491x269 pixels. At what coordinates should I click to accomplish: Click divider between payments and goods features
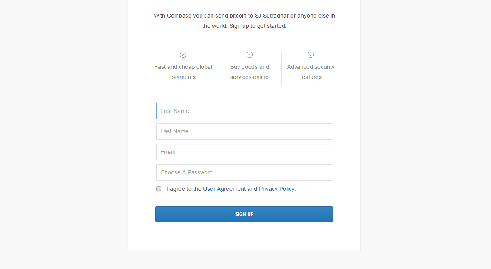[x=217, y=69]
